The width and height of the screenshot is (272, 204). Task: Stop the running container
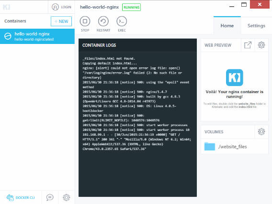[x=85, y=24]
